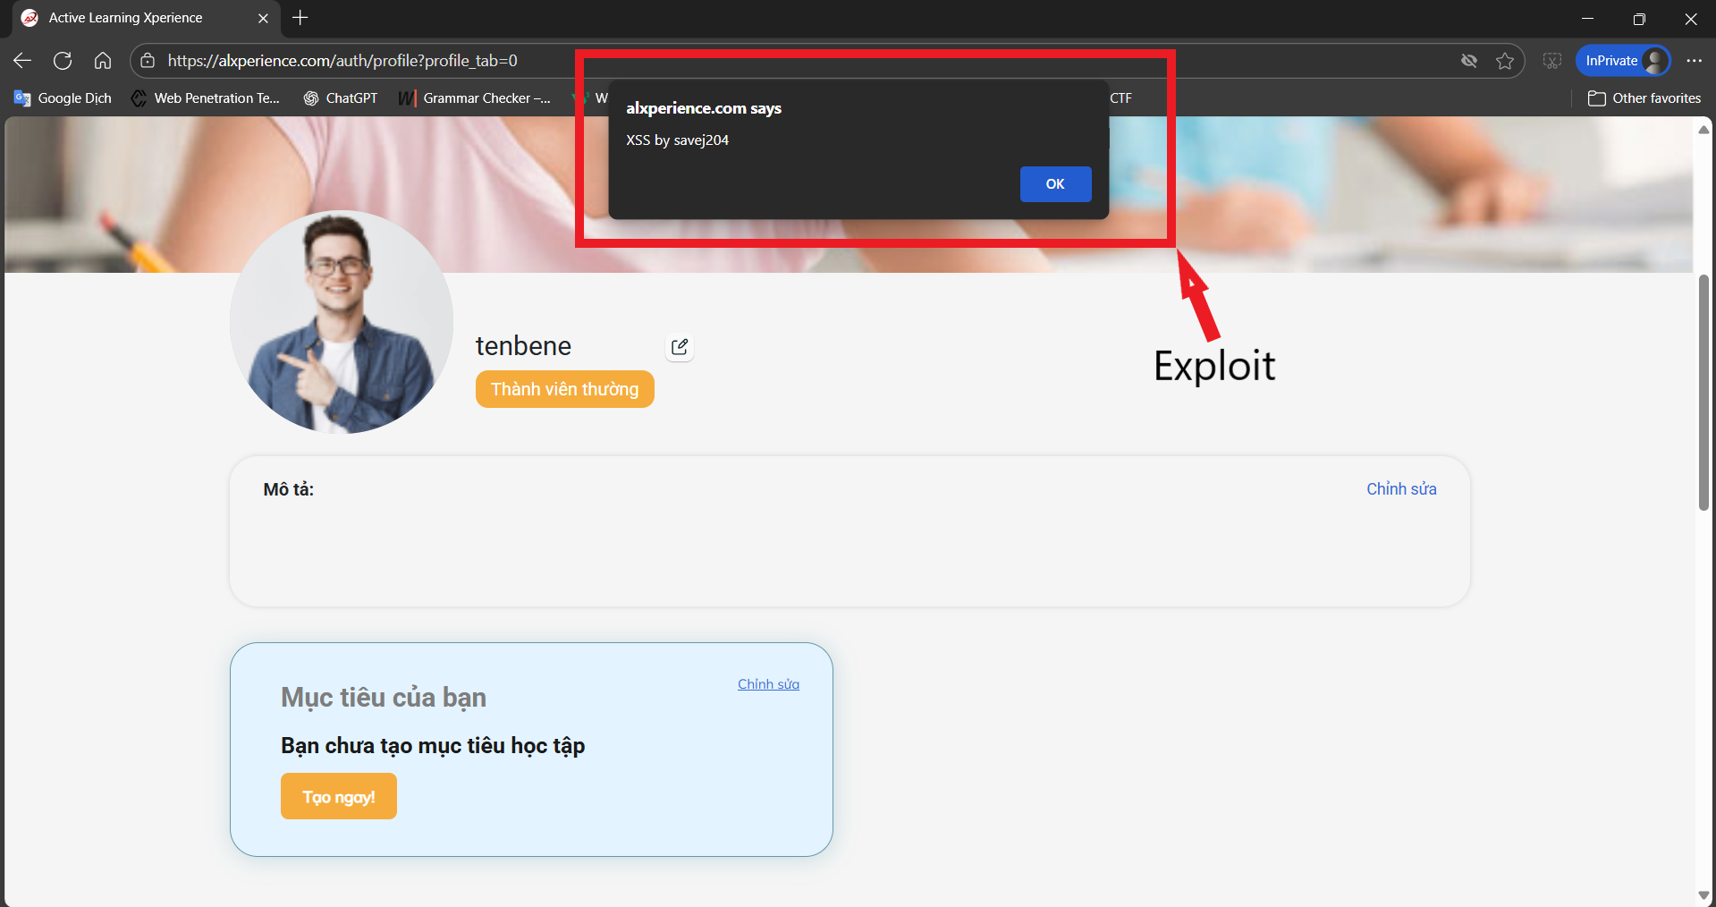This screenshot has width=1716, height=907.
Task: Open the Other favorites folder
Action: [x=1644, y=98]
